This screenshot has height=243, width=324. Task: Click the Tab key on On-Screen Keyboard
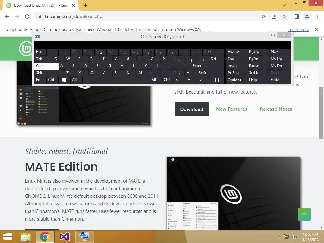click(43, 59)
